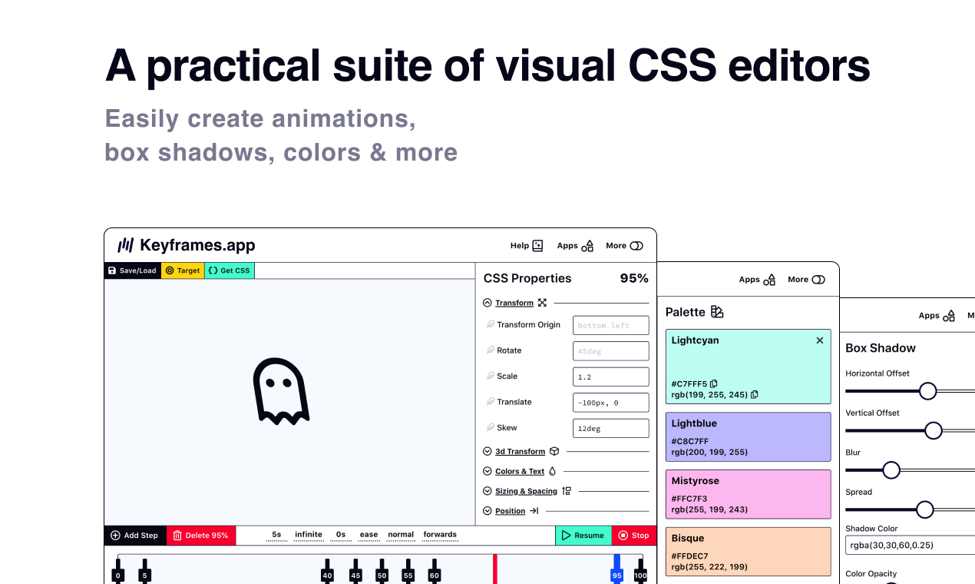Click the Keyframes.app logo icon

[x=125, y=245]
